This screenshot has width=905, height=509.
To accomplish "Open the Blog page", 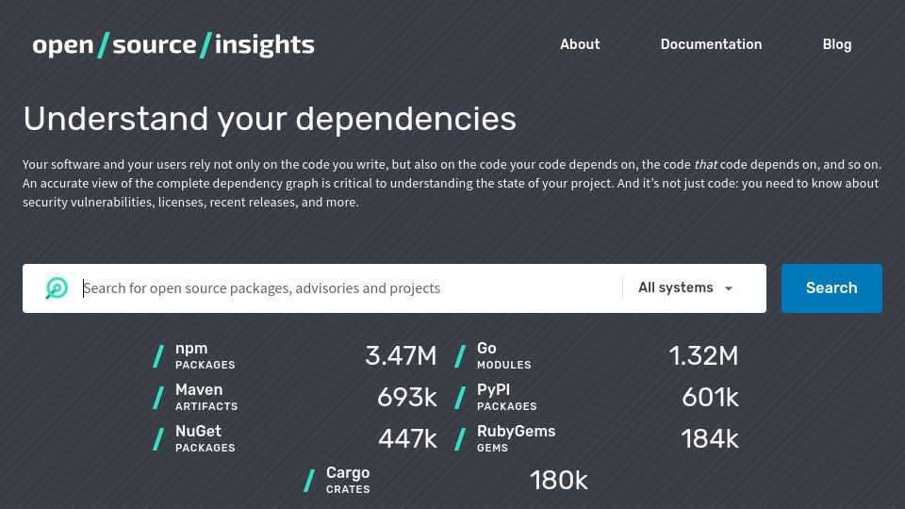I will point(837,44).
